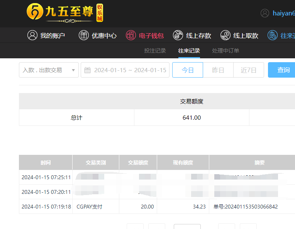Click the date range field 2024-01-15
295x229 pixels.
pyautogui.click(x=125, y=70)
